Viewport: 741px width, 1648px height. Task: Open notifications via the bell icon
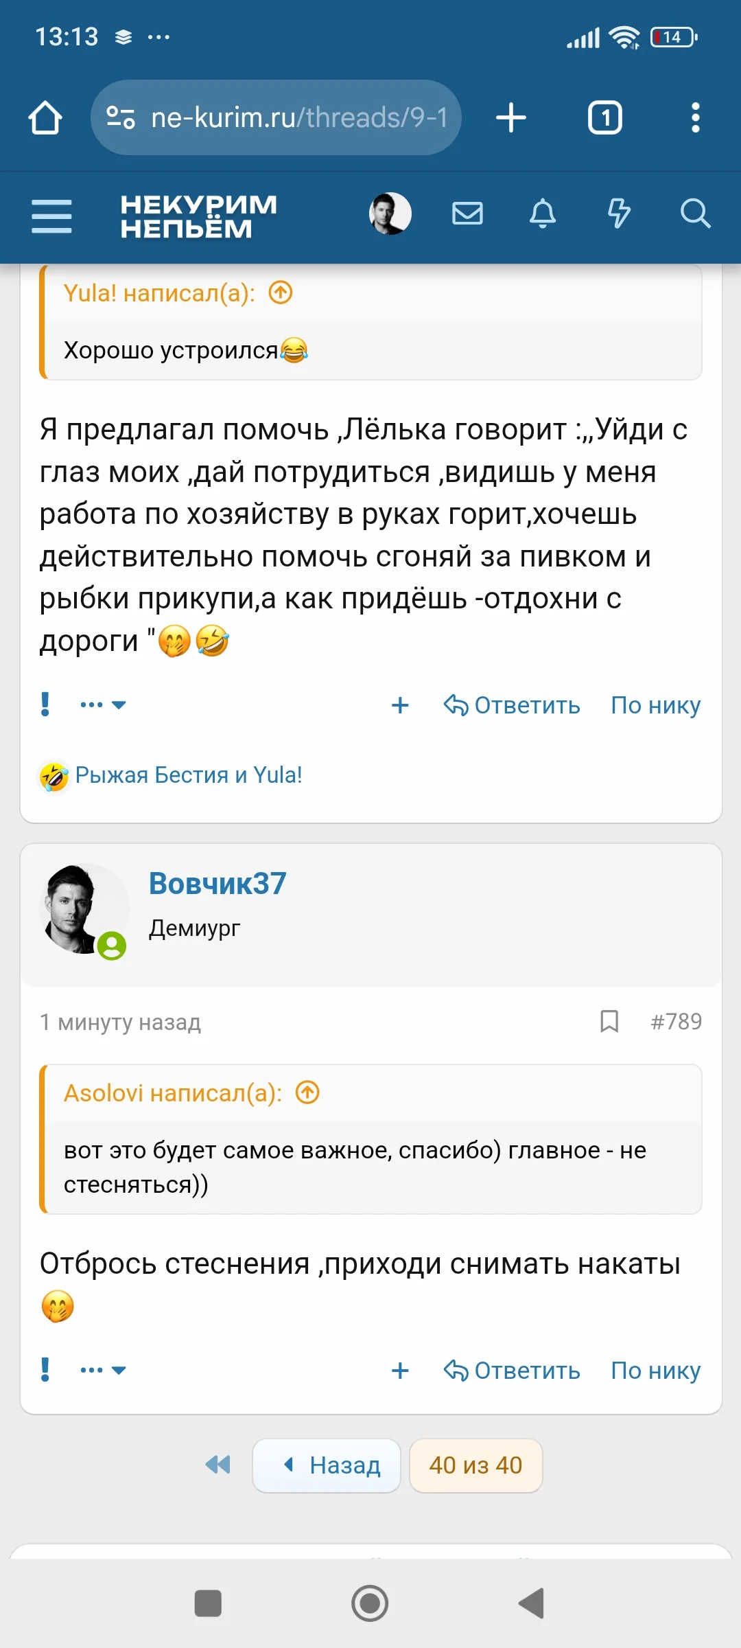tap(543, 214)
